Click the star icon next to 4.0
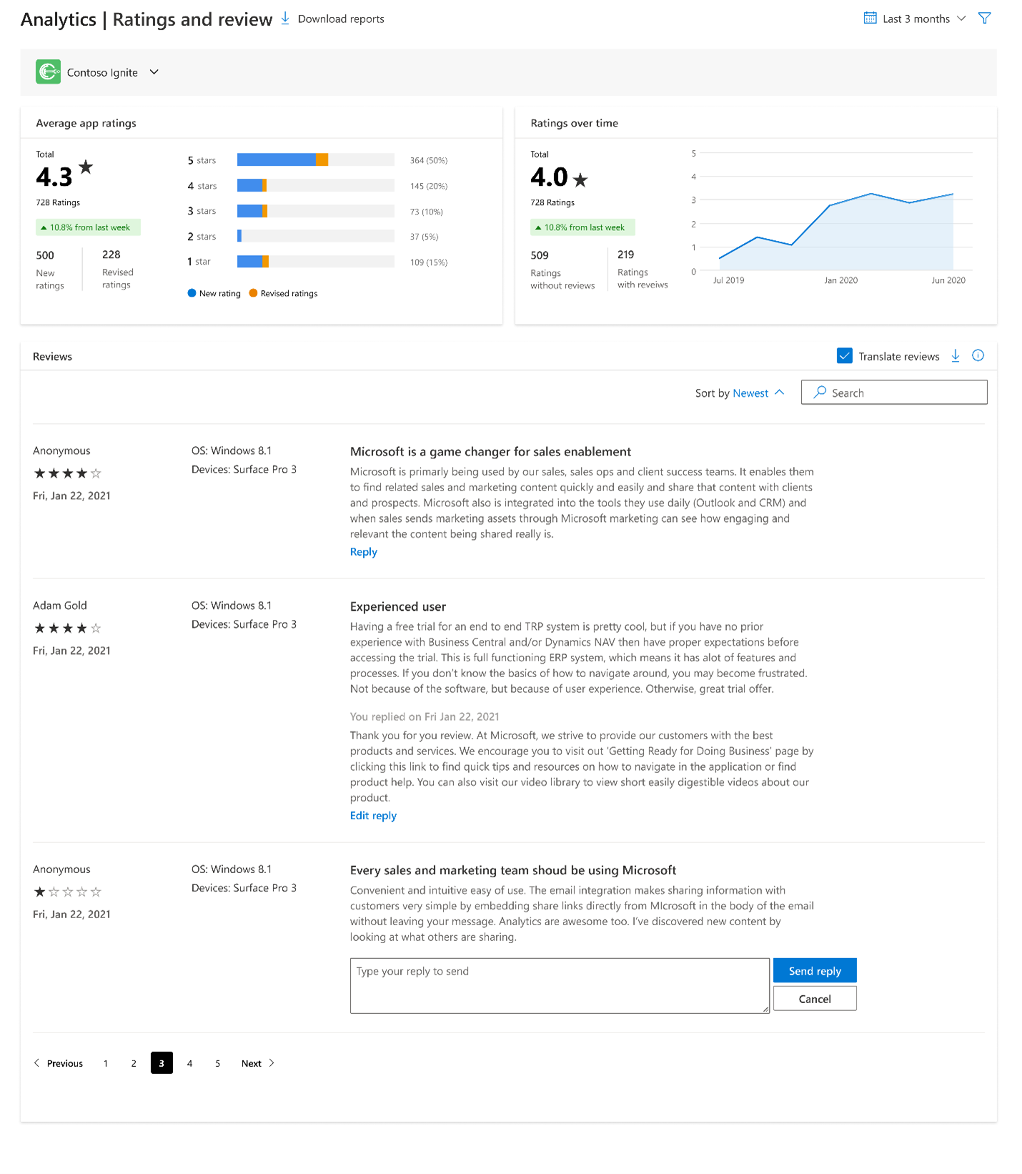 [580, 180]
